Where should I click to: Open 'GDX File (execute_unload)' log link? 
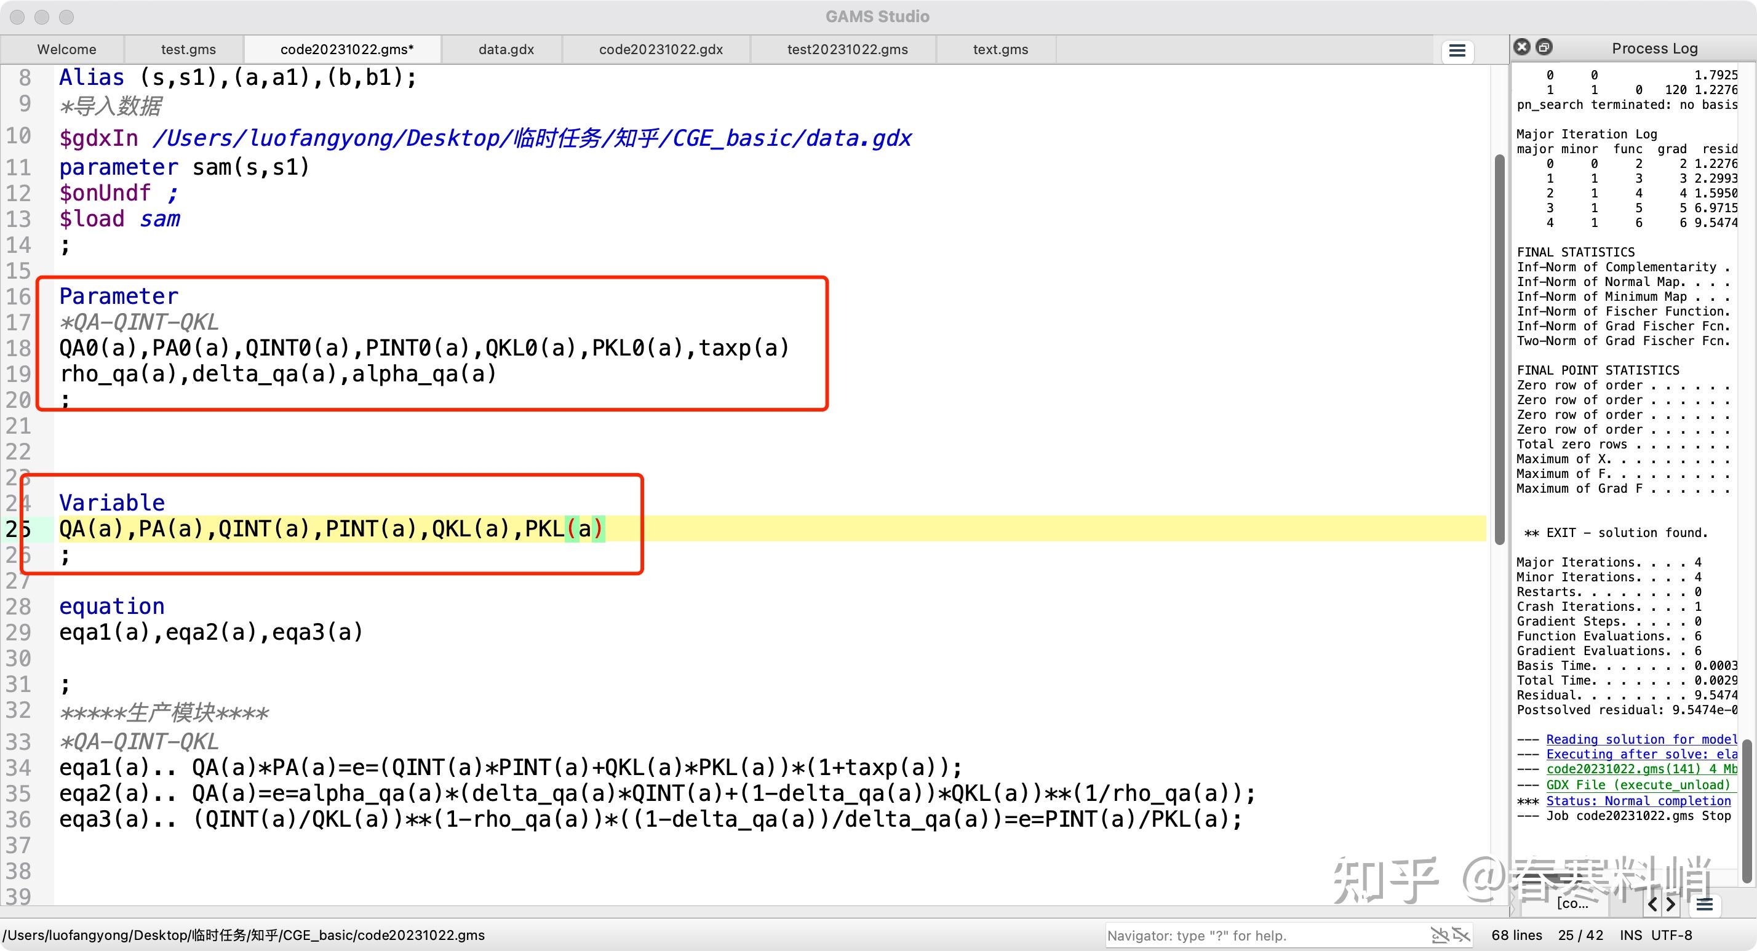(1638, 786)
